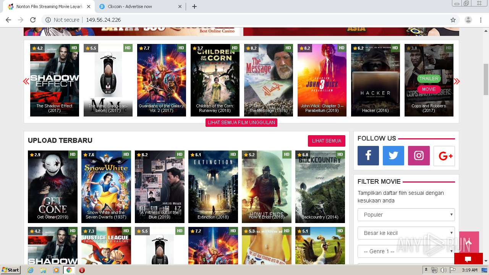Bookmark this page with the star icon

point(453,20)
